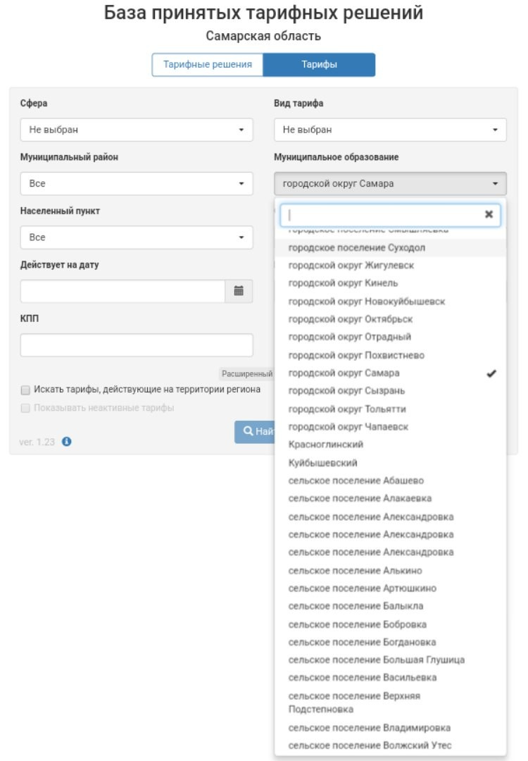The image size is (528, 761).
Task: Open the Вид тарифа dropdown
Action: 390,130
